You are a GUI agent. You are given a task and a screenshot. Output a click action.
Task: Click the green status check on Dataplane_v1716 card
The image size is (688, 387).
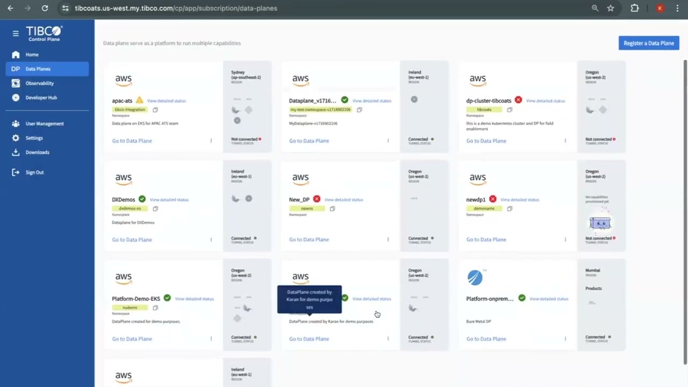(345, 101)
